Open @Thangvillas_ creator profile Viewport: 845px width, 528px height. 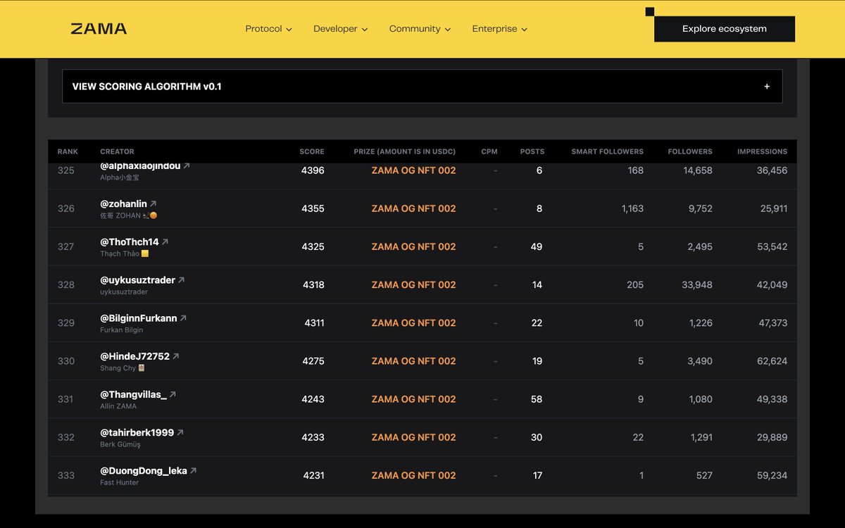coord(133,394)
